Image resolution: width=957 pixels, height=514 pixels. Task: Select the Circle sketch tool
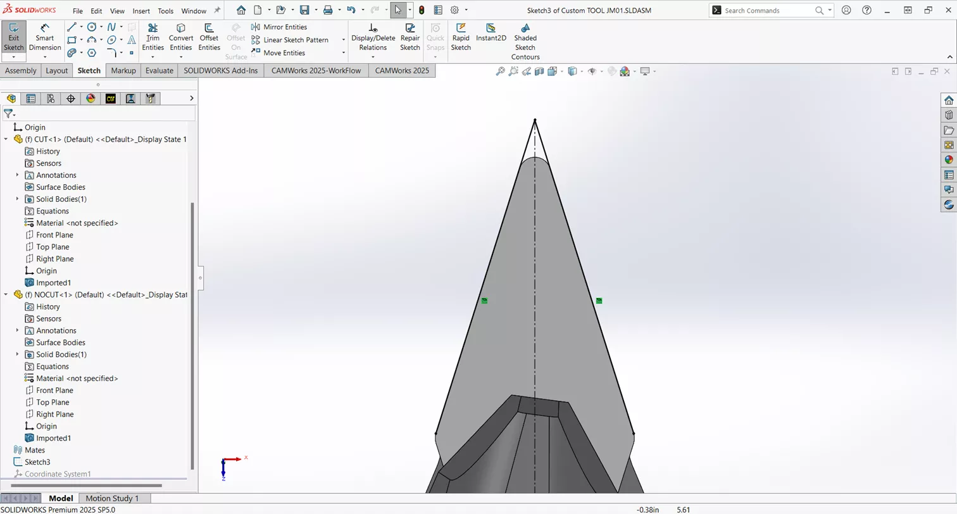pos(92,28)
